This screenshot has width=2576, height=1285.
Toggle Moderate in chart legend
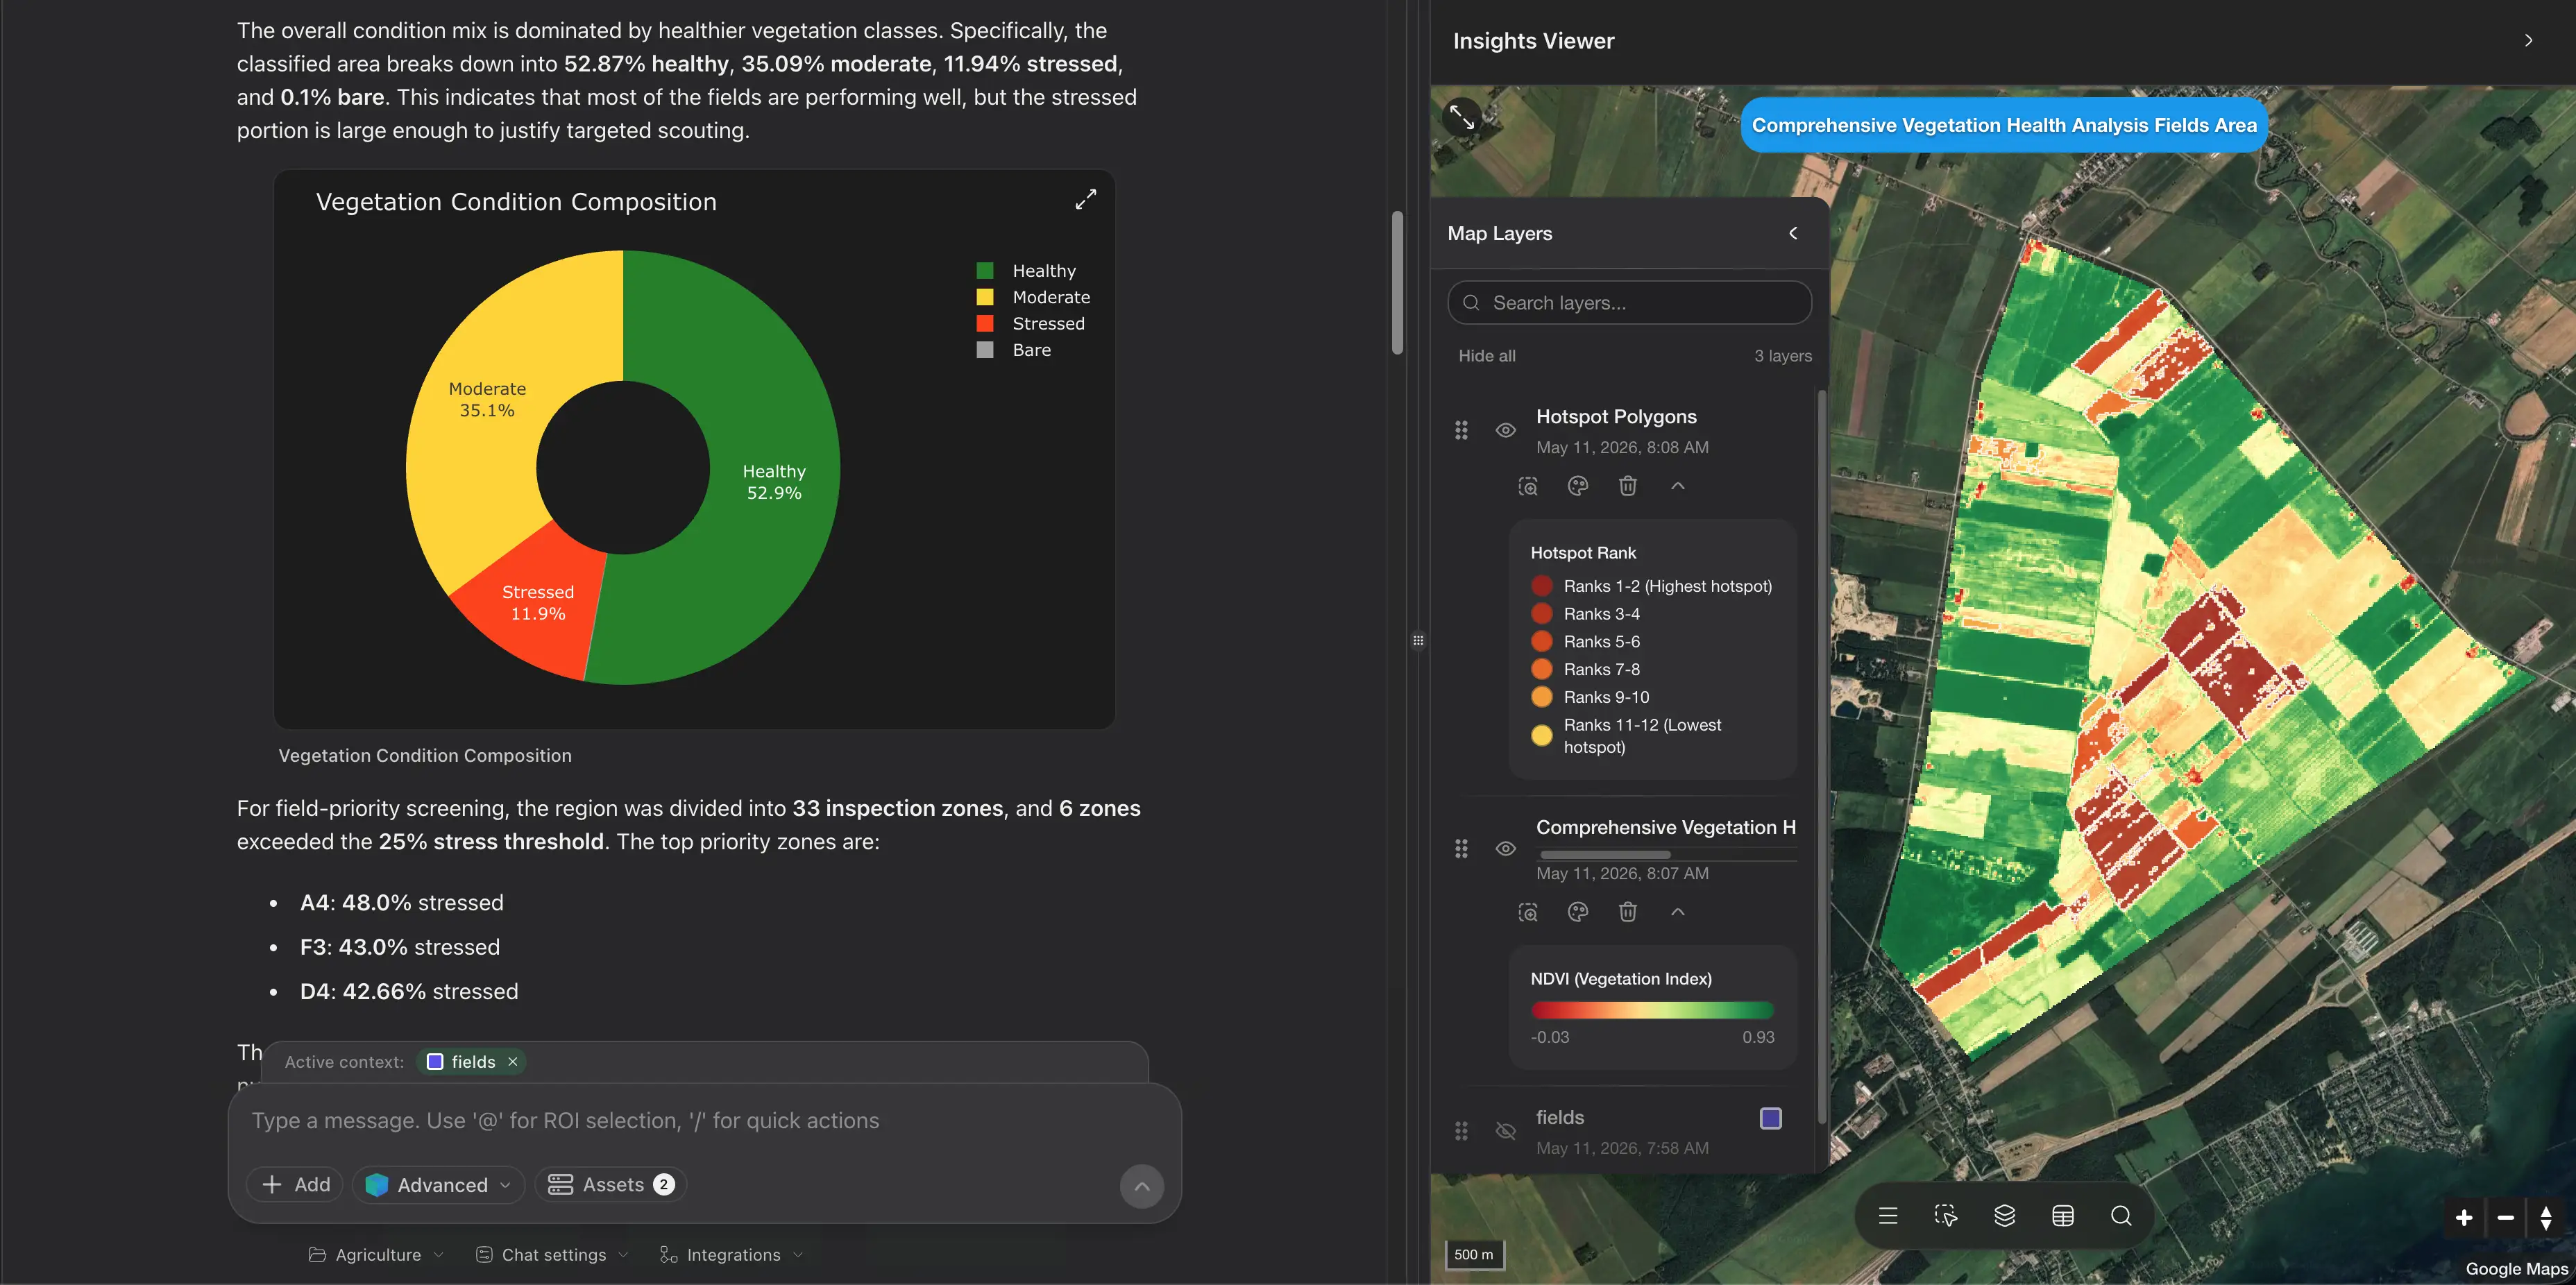click(1034, 297)
